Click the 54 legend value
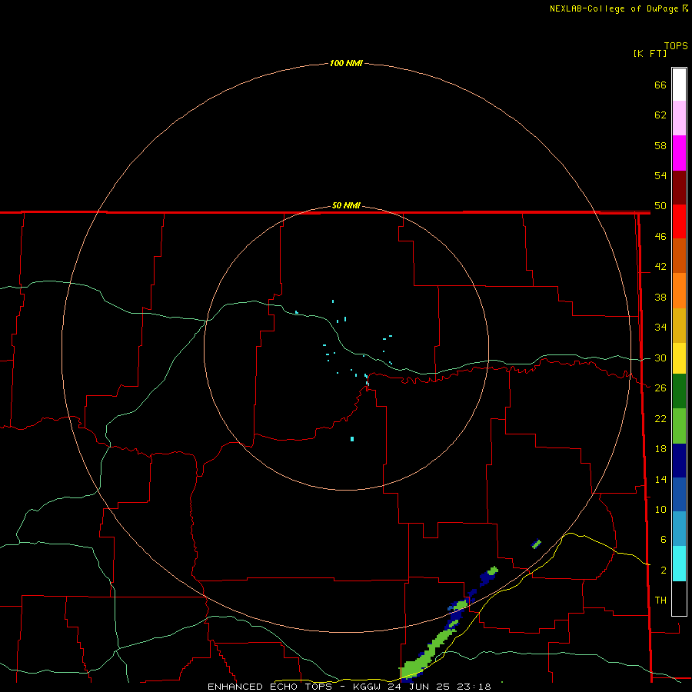 [660, 175]
